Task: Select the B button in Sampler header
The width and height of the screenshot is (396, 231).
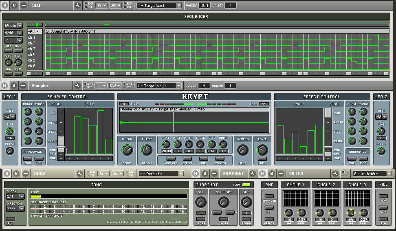Action: pyautogui.click(x=13, y=86)
